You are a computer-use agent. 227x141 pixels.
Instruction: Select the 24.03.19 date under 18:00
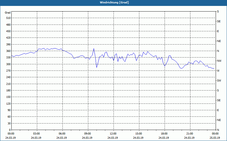(164, 138)
